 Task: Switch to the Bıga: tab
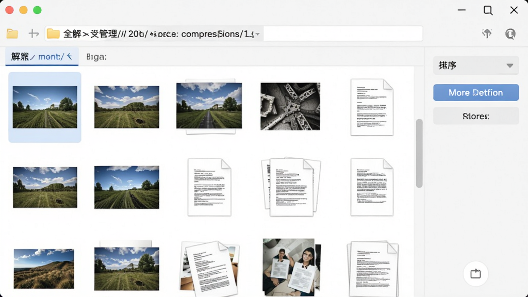pos(96,57)
